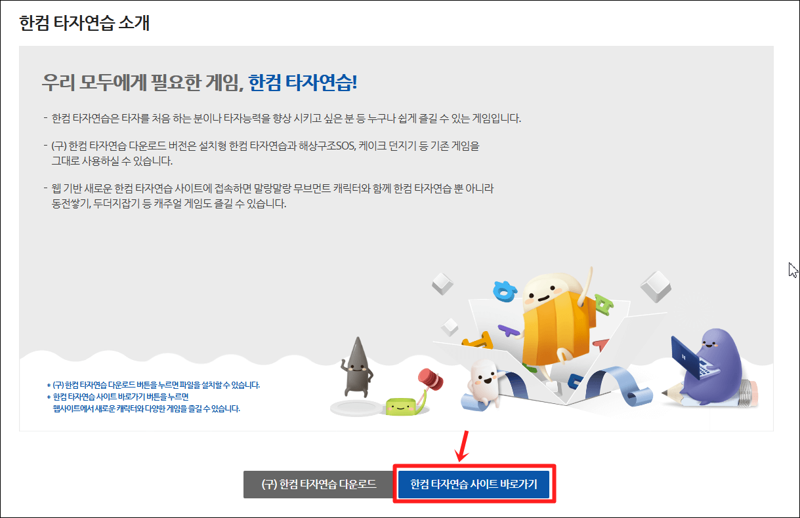The width and height of the screenshot is (800, 518).
Task: Click the 한컴 타자연습 사이트 바로가기 button
Action: (x=473, y=485)
